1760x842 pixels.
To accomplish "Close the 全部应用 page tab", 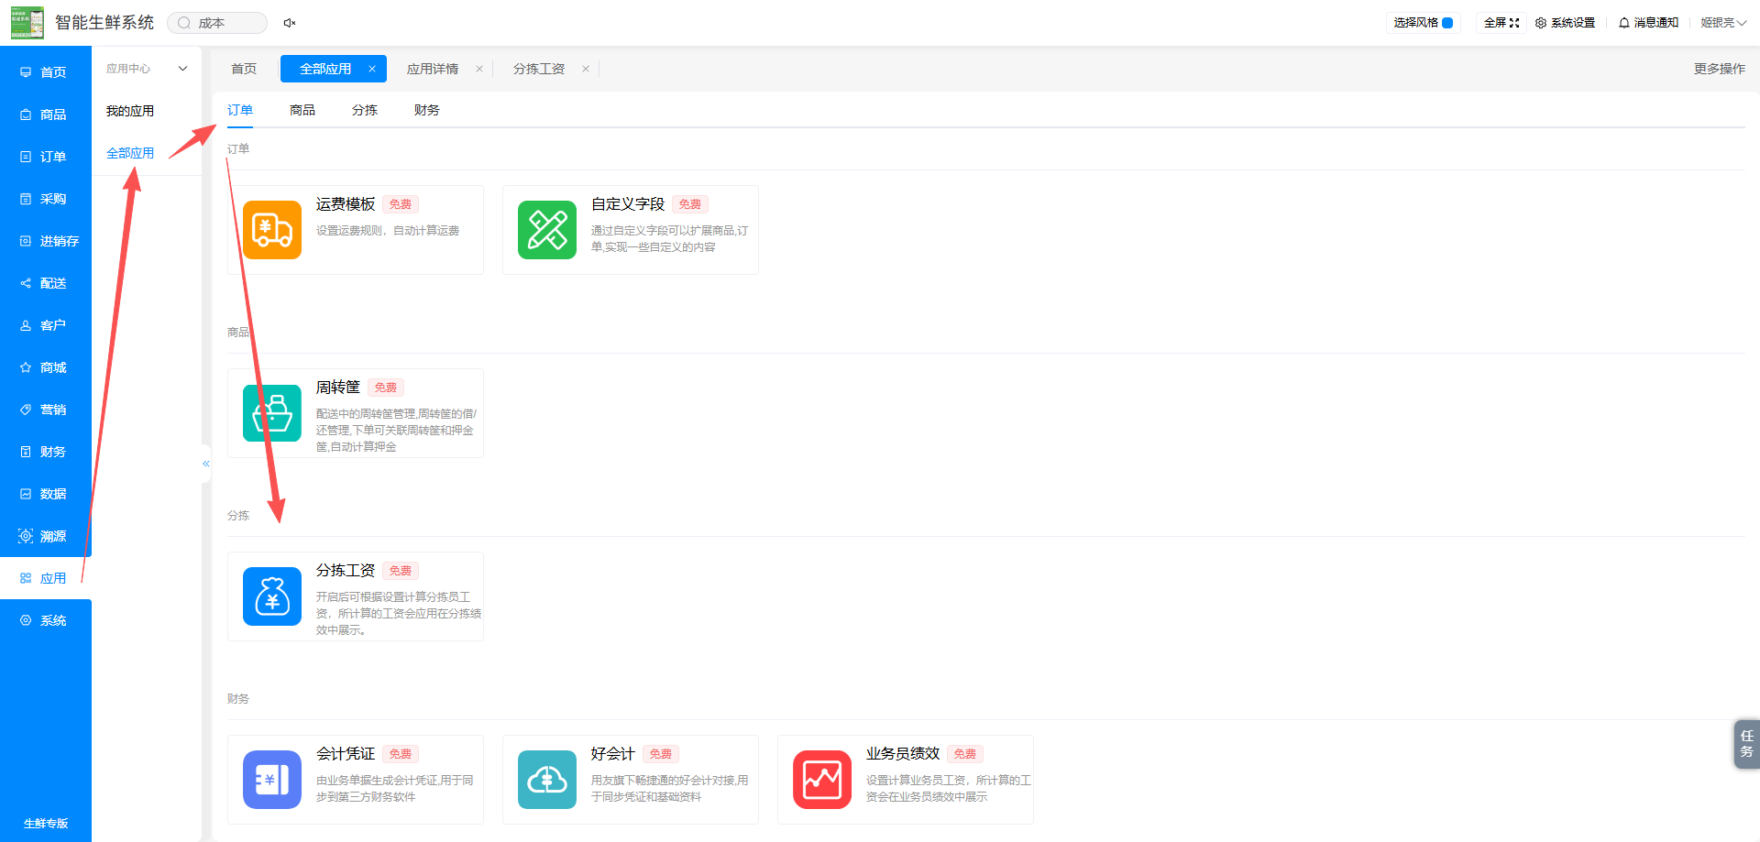I will point(372,69).
